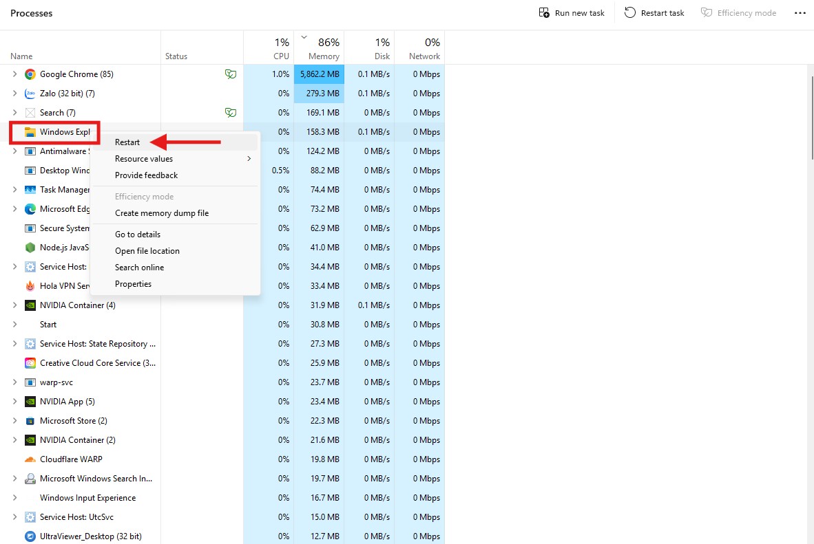
Task: Select Go to details in context menu
Action: [138, 235]
